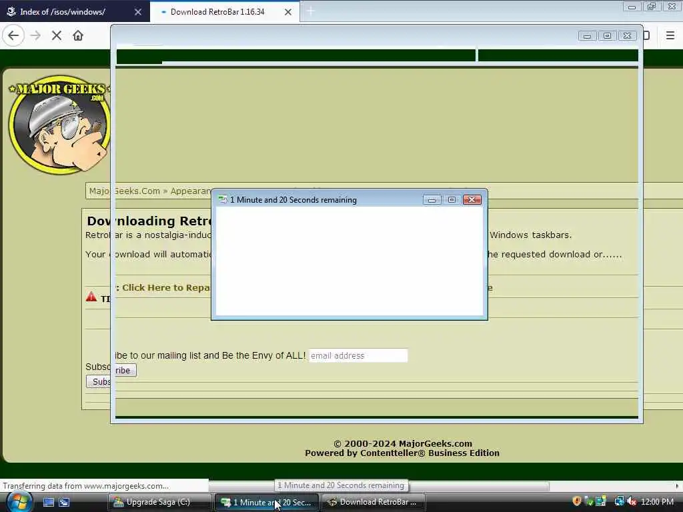The image size is (683, 512).
Task: Open the browser home page icon
Action: (x=78, y=35)
